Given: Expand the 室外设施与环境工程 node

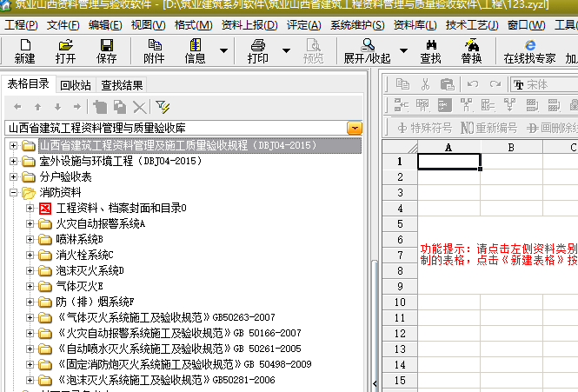Looking at the screenshot, I should pos(14,162).
